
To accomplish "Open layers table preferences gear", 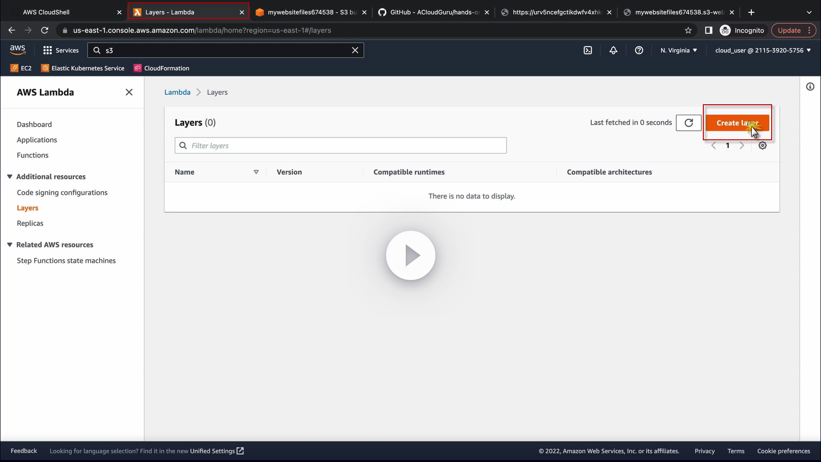I will coord(762,145).
